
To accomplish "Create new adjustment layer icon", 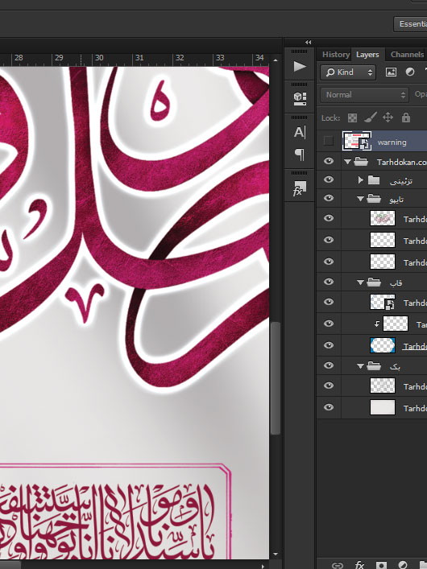I will 403,565.
